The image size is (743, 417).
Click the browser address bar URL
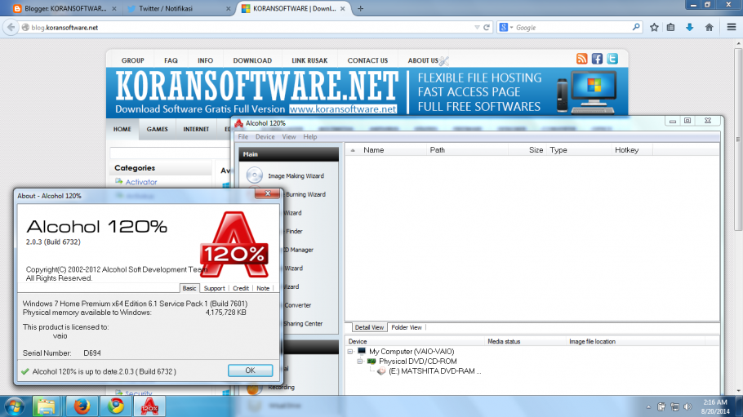coord(251,28)
